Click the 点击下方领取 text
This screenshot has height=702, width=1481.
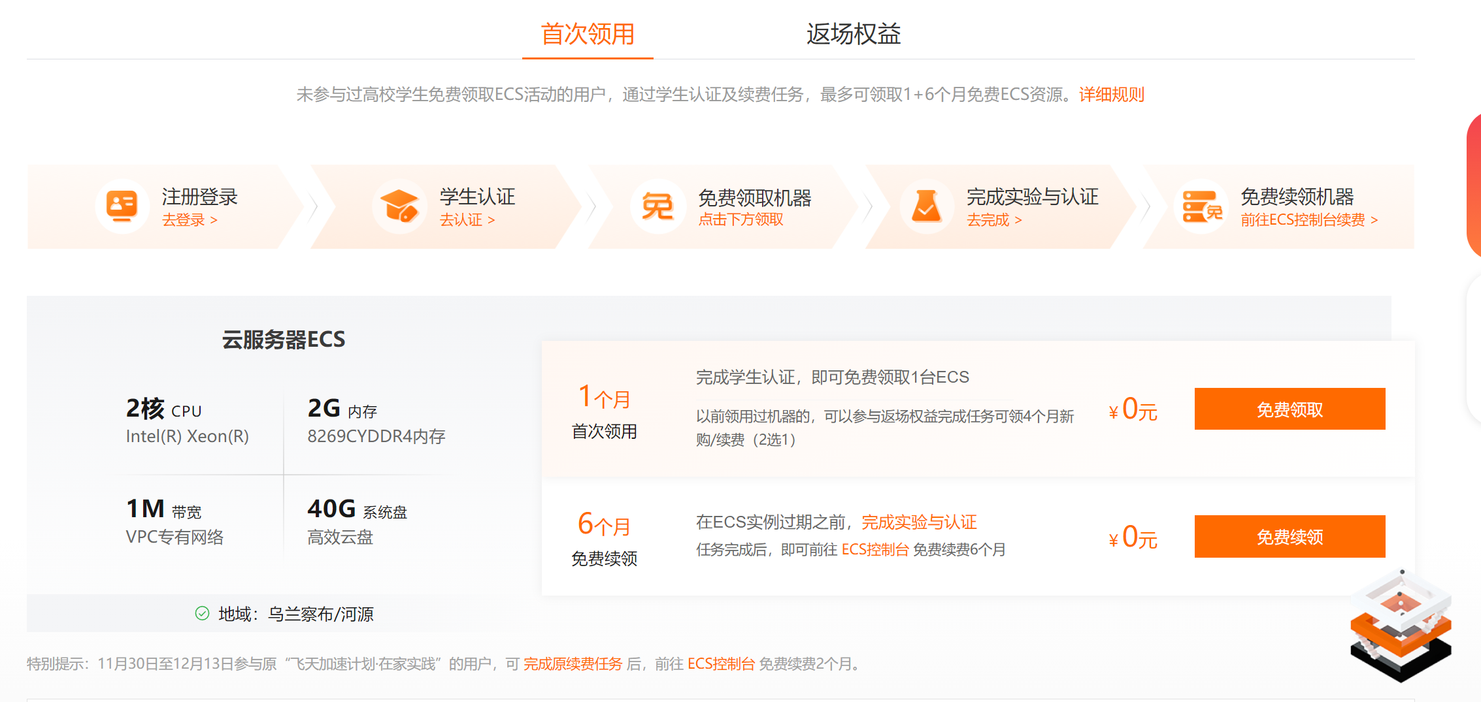click(x=740, y=220)
